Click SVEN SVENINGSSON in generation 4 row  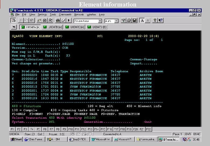click(x=85, y=87)
